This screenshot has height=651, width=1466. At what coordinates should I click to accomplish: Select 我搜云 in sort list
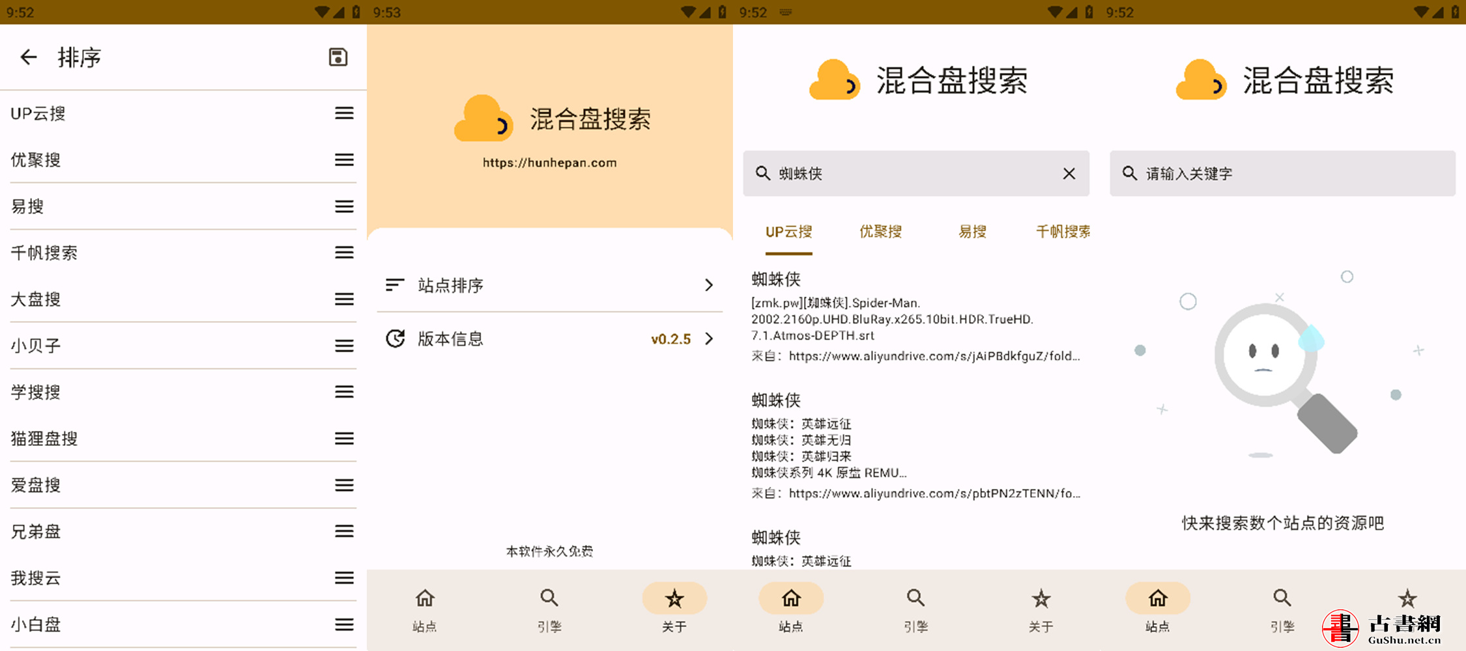pyautogui.click(x=36, y=578)
